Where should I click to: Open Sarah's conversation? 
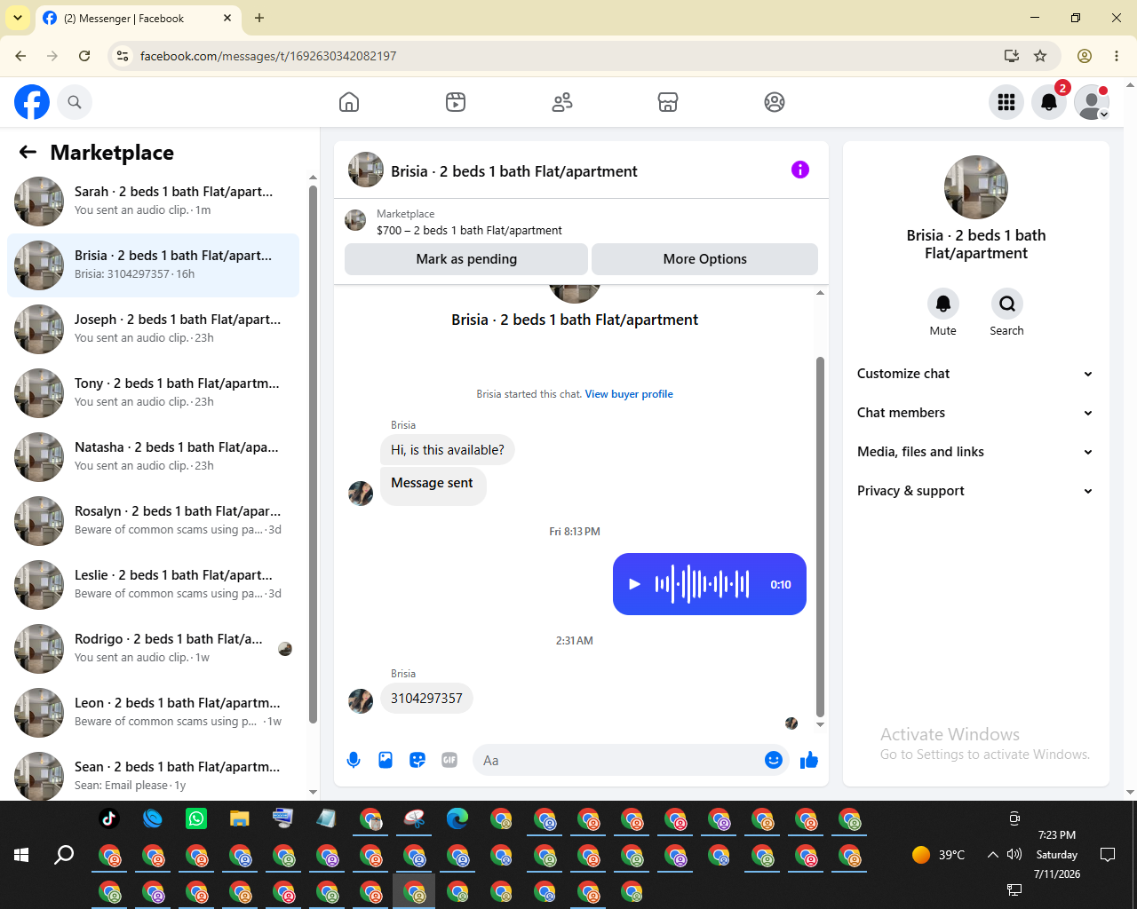[x=153, y=202]
